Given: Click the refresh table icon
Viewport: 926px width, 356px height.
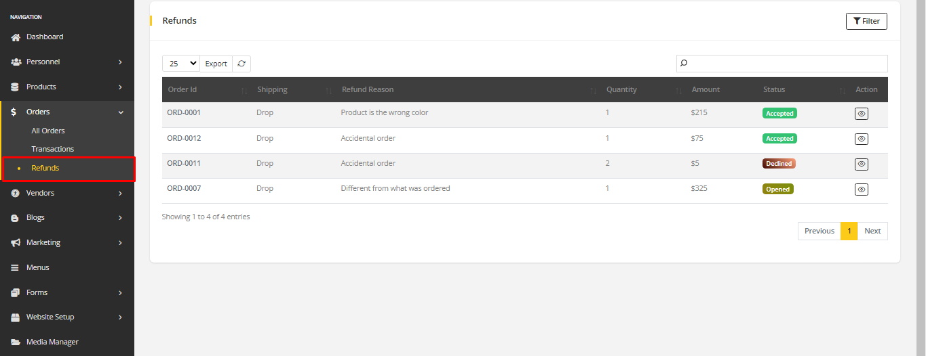Looking at the screenshot, I should coord(242,64).
